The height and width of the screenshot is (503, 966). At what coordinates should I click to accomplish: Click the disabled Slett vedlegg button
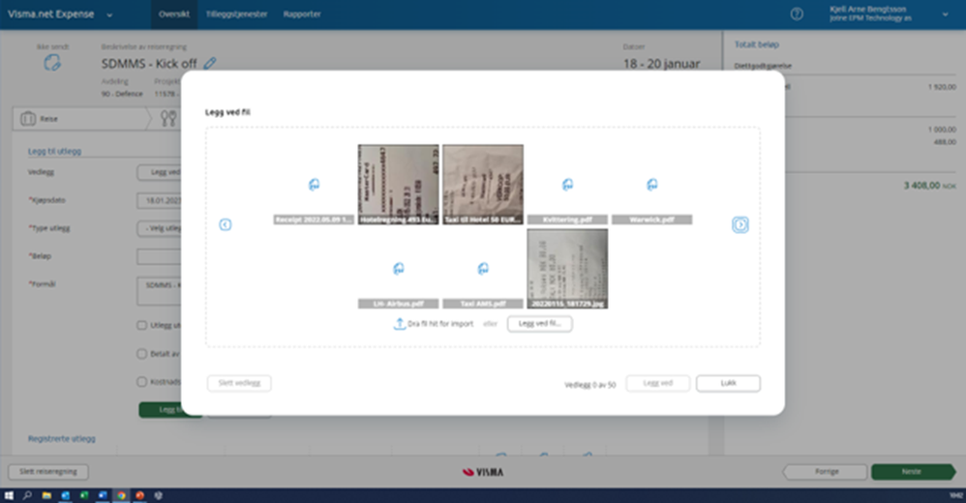[x=239, y=383]
